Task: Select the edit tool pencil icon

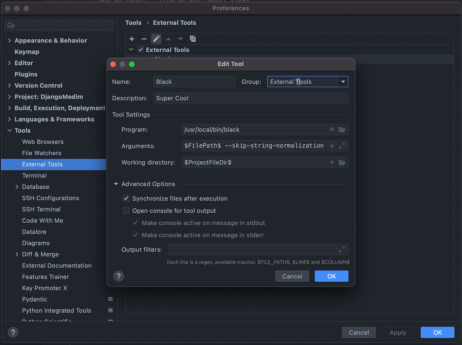Action: point(156,39)
